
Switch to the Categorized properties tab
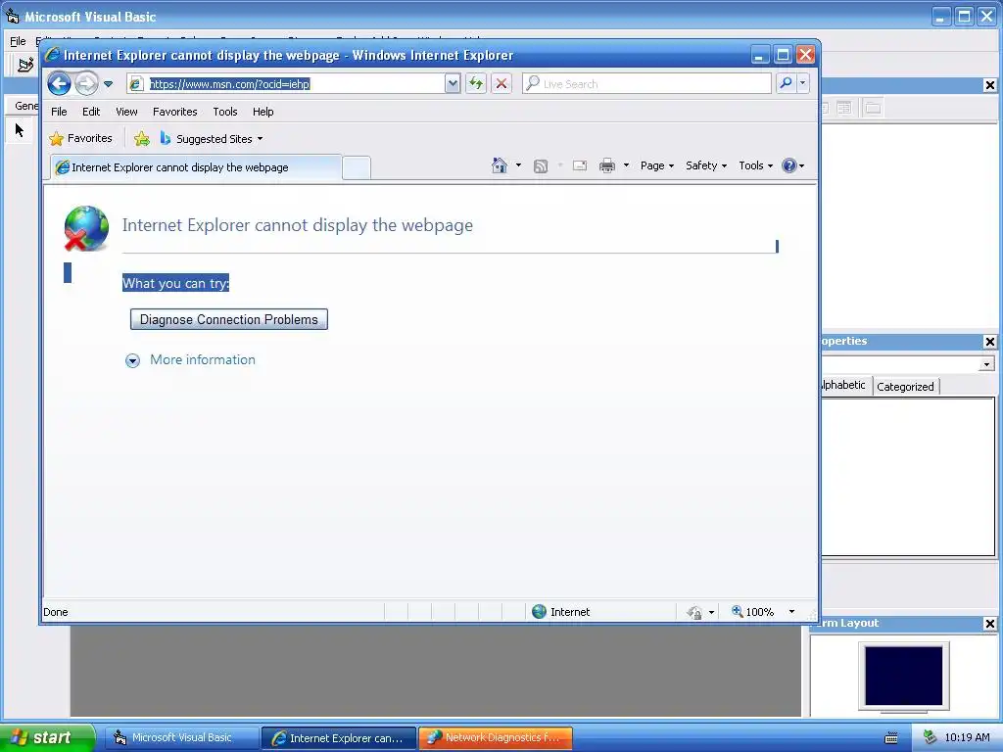pos(905,386)
